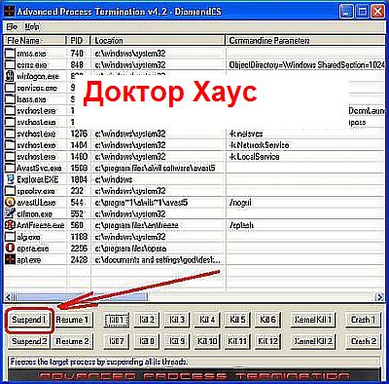389x384 pixels.
Task: Click the Kernel Kill 2 button
Action: tap(313, 341)
